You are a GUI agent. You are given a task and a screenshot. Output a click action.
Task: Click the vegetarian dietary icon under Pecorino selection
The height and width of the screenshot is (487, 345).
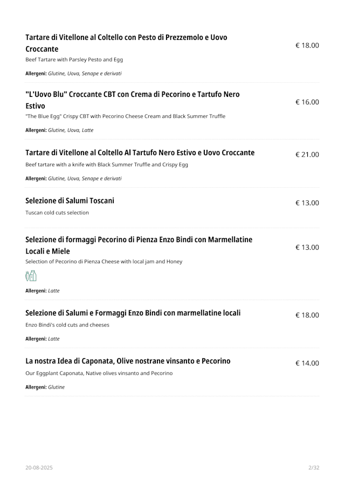pos(31,276)
